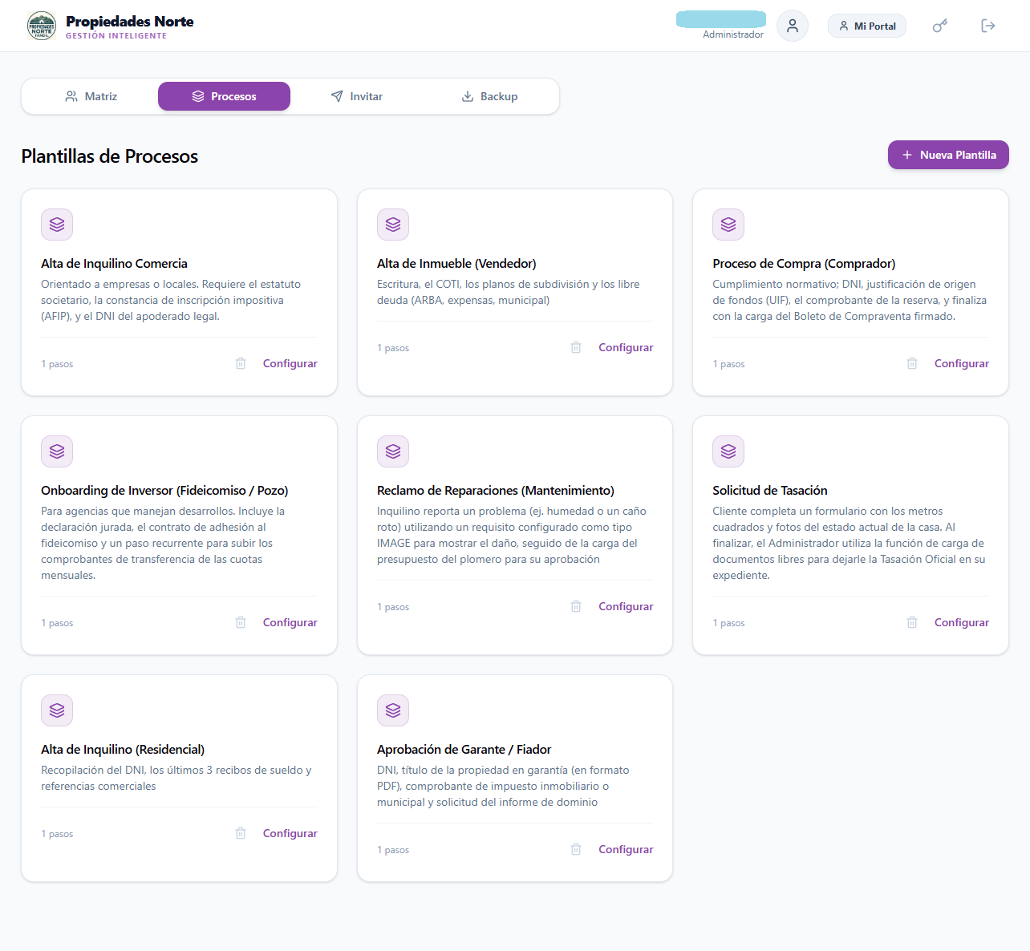Click layers icon on Aprobación de Garante card

393,710
